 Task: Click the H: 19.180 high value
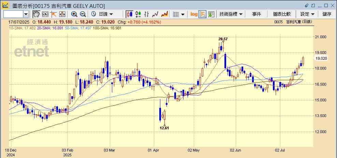63,22
